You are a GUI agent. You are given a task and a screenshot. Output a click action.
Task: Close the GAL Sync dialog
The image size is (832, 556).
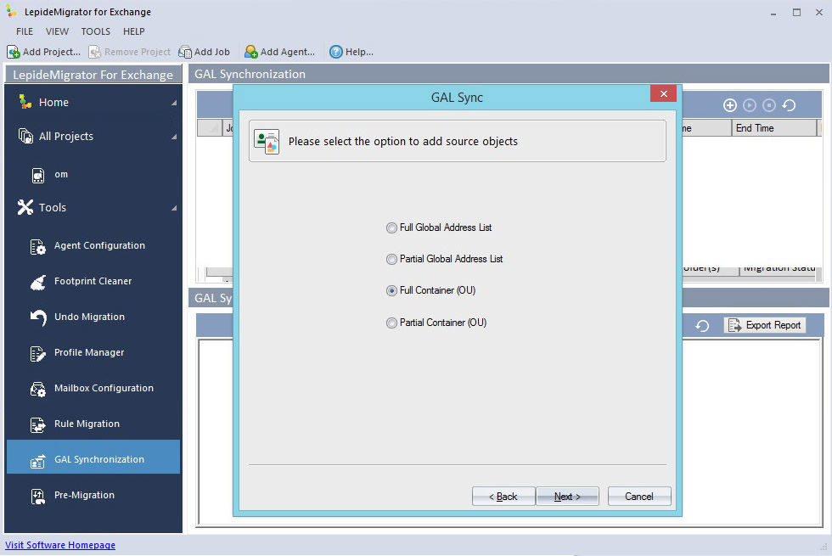pos(663,94)
